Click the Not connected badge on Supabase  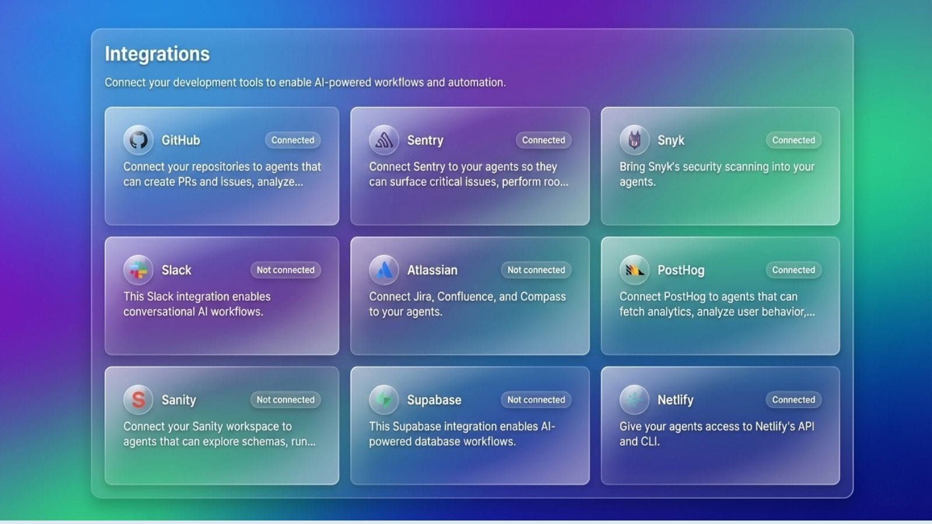pos(535,399)
